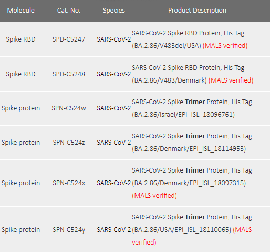The image size is (270, 252).
Task: Open the Denmark EPI_ISL_18114953 Trimer description
Action: pos(192,143)
